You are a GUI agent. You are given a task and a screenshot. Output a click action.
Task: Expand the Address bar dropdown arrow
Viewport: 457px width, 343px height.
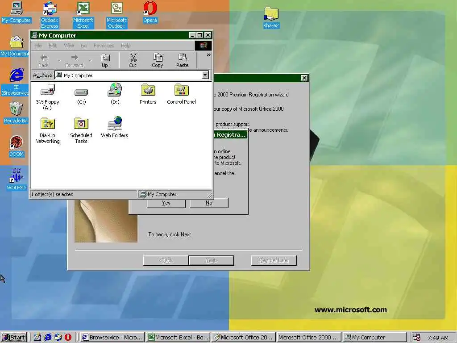(205, 75)
